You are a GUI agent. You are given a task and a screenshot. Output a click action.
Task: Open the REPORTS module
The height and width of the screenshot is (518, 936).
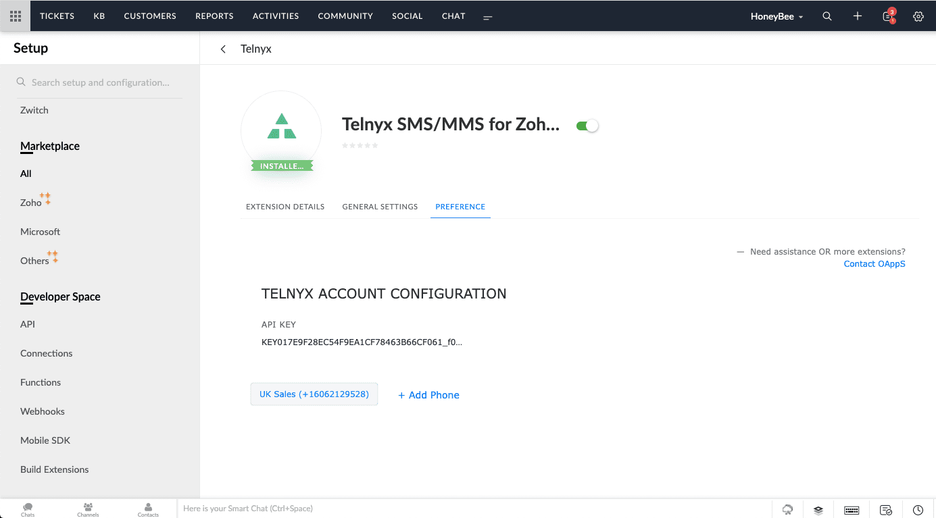tap(214, 16)
